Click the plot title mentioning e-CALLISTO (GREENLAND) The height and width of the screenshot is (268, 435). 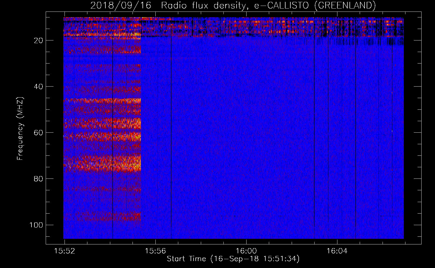pyautogui.click(x=233, y=5)
